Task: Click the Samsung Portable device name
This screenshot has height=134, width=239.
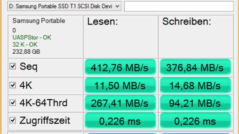Action: pos(39,21)
